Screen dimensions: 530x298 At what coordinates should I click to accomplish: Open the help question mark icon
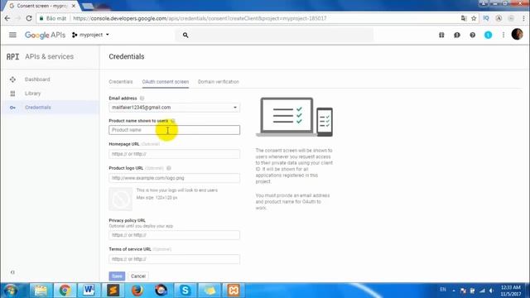473,35
